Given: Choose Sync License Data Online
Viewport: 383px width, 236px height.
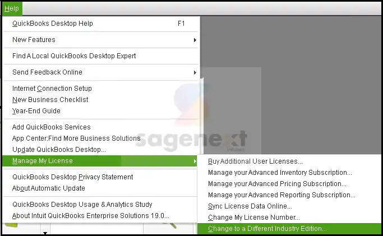Looking at the screenshot, I should 289,206.
